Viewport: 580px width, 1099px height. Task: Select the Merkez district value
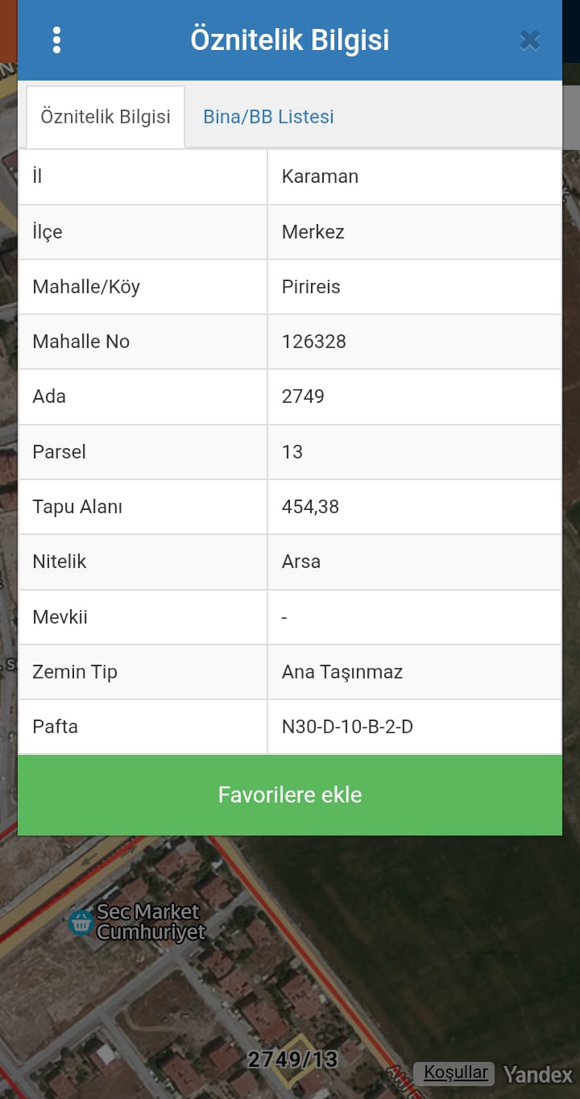313,232
